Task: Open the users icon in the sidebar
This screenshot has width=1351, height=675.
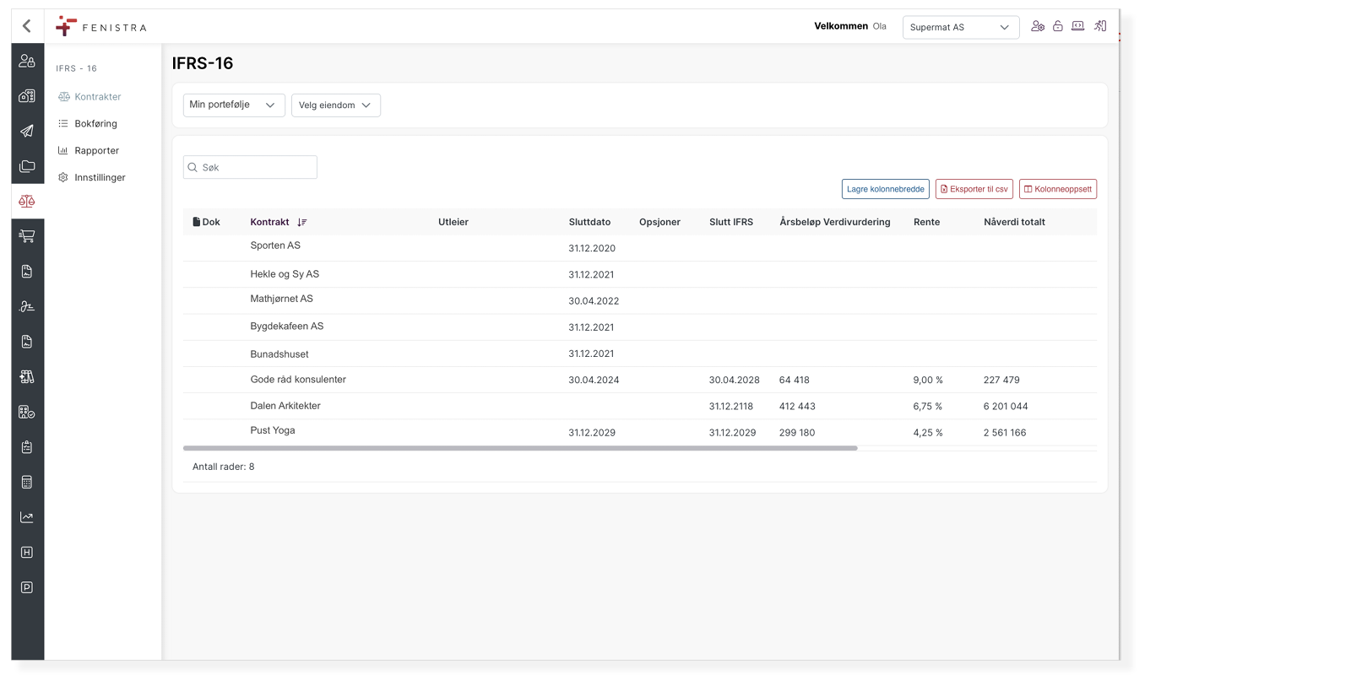Action: pyautogui.click(x=27, y=61)
